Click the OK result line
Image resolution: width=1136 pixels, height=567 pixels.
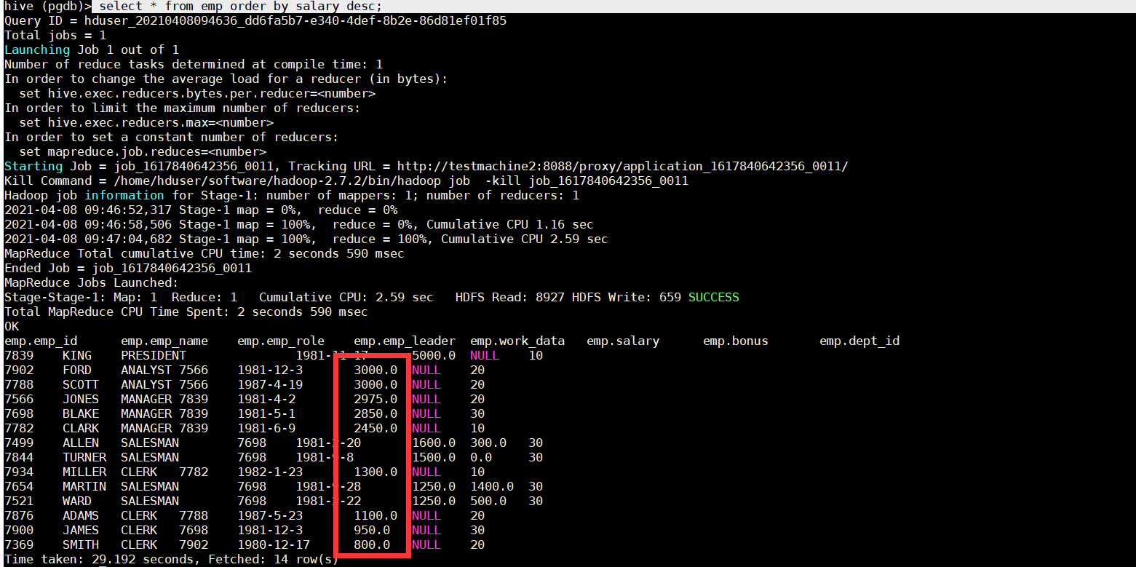tap(12, 326)
